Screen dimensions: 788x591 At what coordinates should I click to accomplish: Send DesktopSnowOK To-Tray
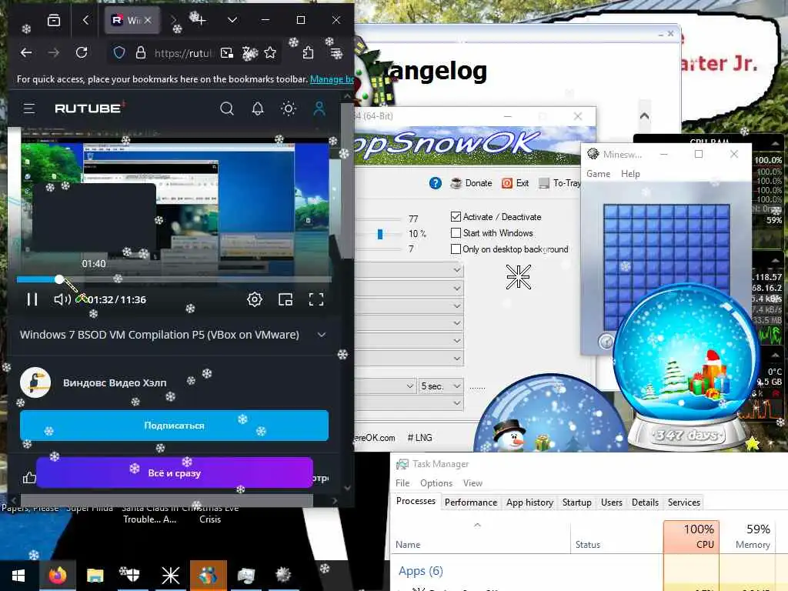point(559,183)
